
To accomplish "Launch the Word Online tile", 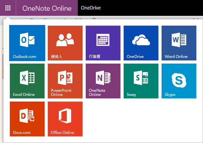I will click(x=179, y=43).
